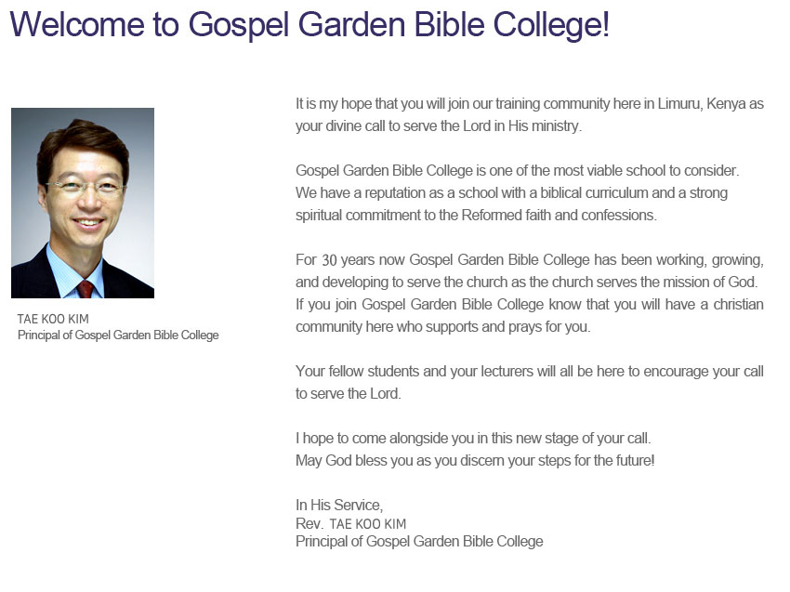Click the fellow students and lecturers sentence
Screen dimensions: 790x592
pyautogui.click(x=529, y=371)
